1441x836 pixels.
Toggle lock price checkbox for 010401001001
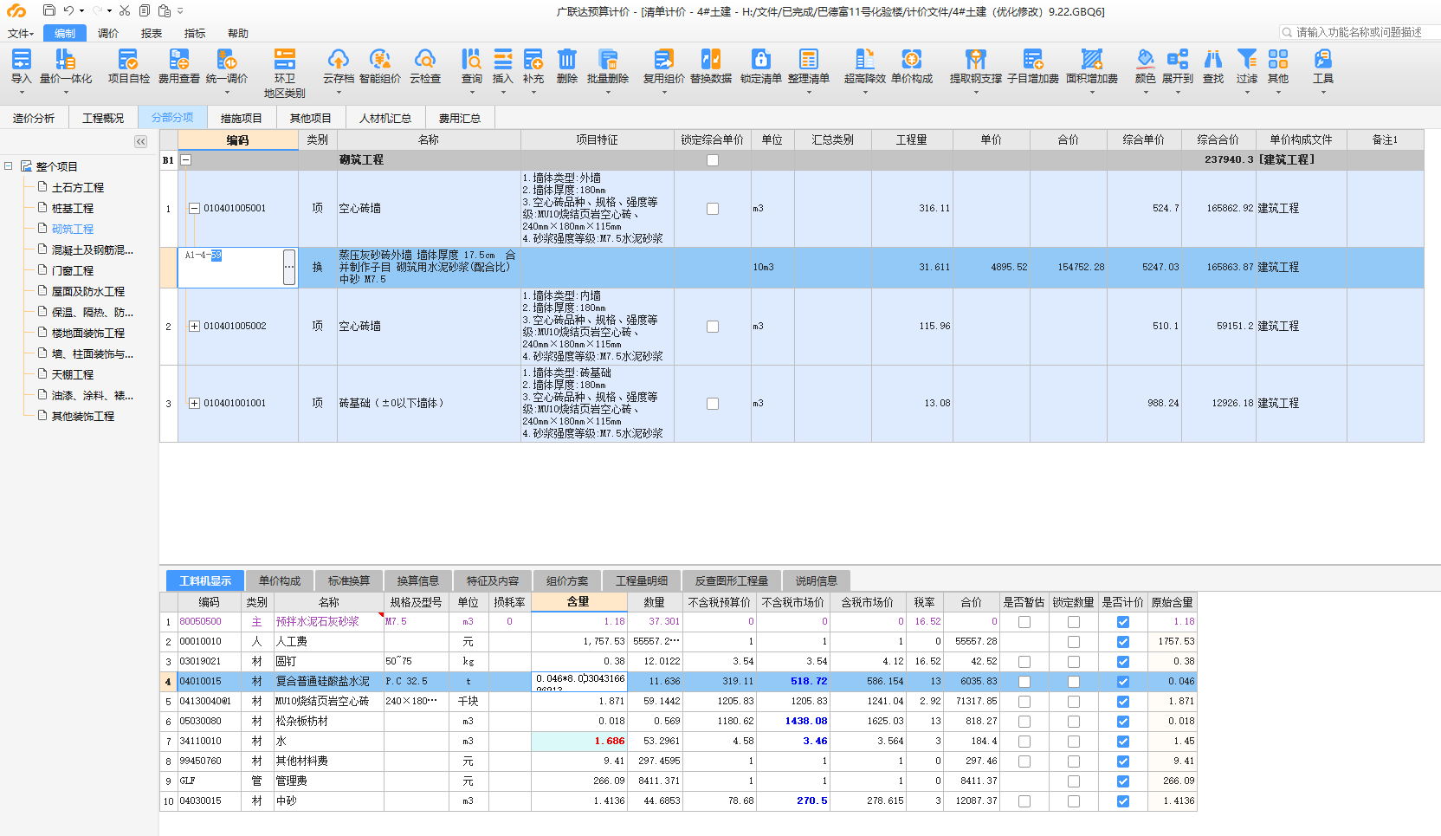[x=713, y=404]
